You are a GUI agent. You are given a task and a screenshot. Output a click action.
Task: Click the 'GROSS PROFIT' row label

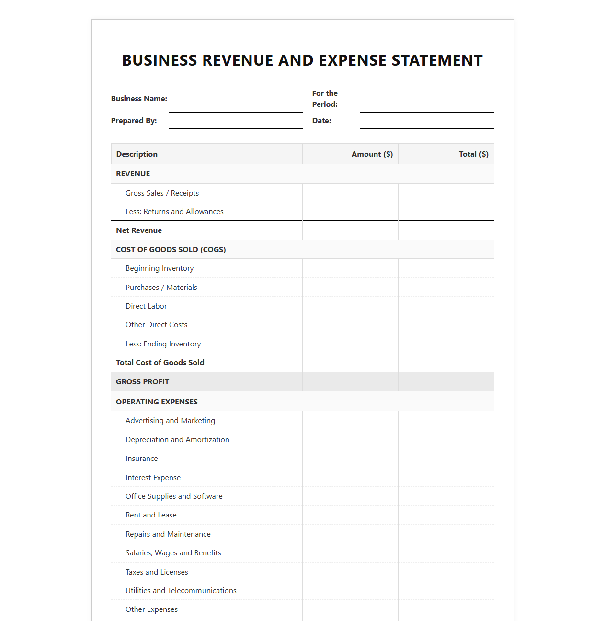143,382
